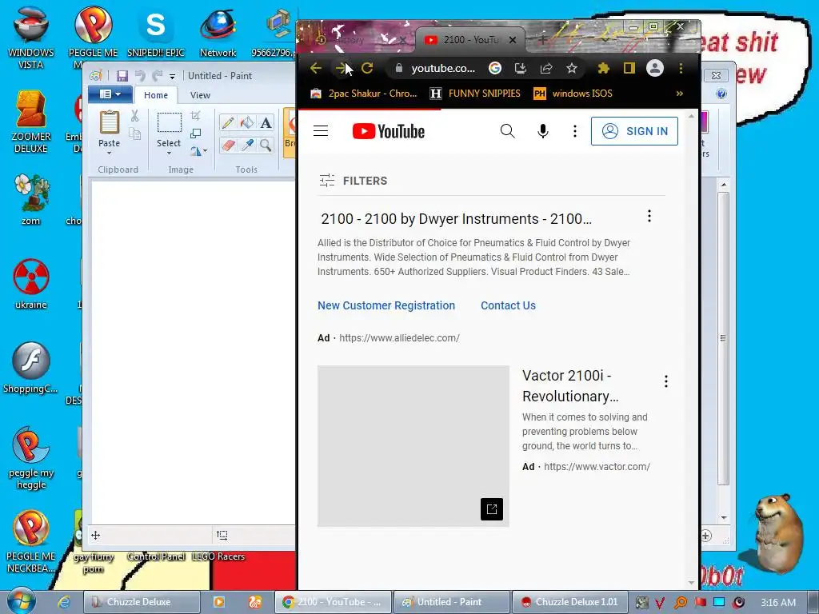This screenshot has height=614, width=819.
Task: Open the Contact Us link
Action: 508,305
